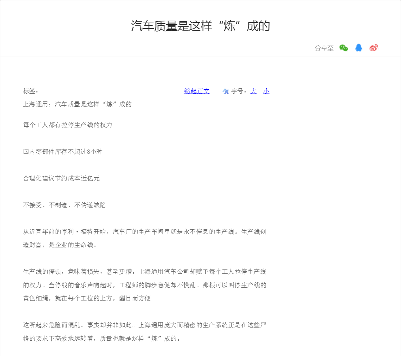Click the line 不接受、不制造、不传递缺陷
The width and height of the screenshot is (401, 356).
[64, 205]
